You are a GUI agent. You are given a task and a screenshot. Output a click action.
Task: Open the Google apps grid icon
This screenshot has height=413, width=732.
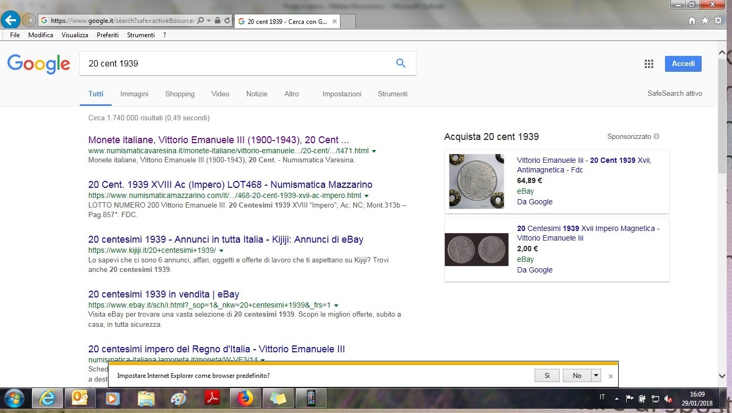coord(648,64)
